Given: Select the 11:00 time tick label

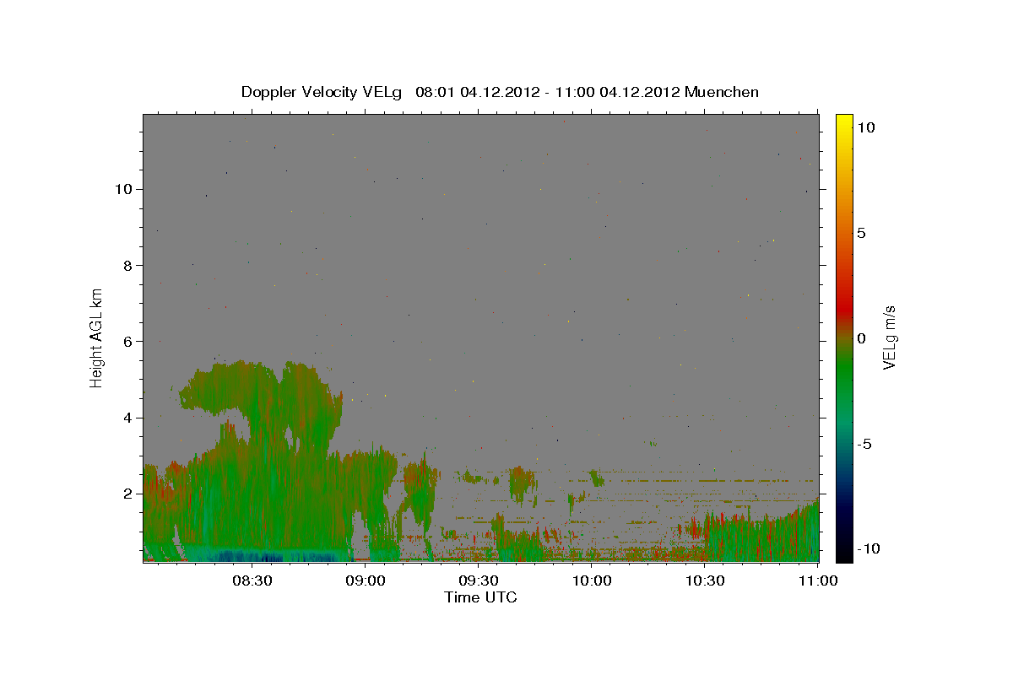Looking at the screenshot, I should pyautogui.click(x=818, y=580).
